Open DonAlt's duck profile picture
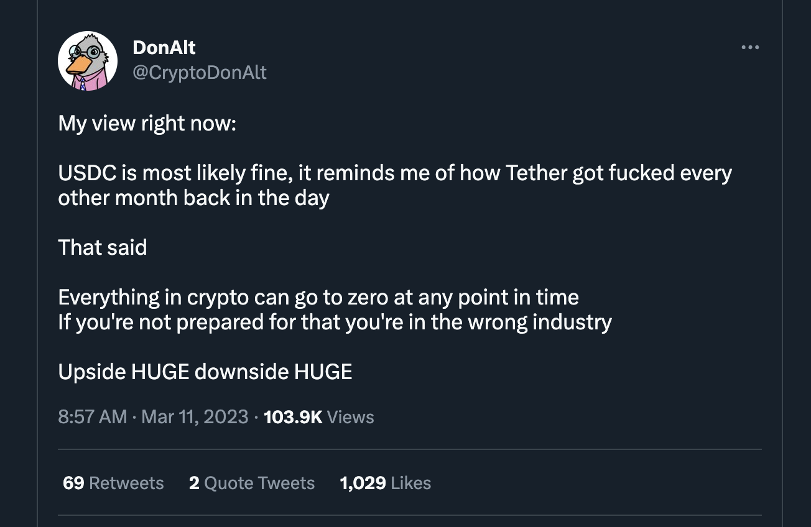The image size is (811, 527). coord(88,61)
